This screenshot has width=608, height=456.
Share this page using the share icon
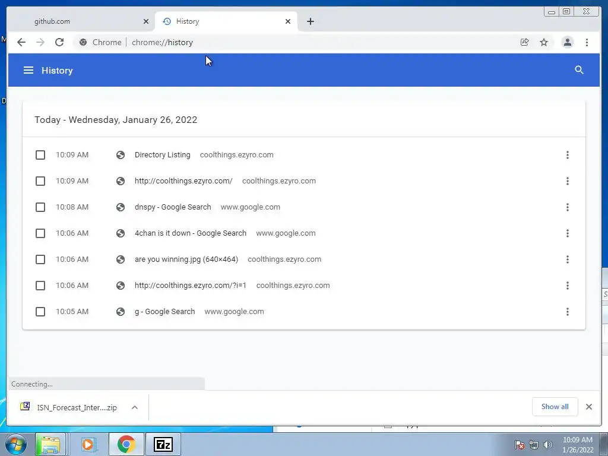(525, 42)
